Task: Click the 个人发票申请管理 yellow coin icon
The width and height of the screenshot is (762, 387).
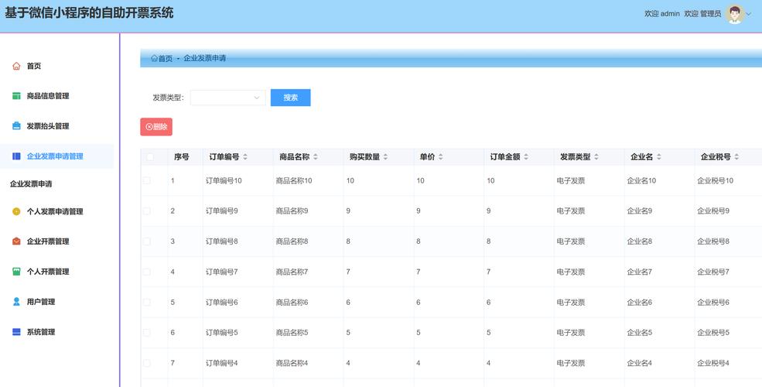Action: (x=16, y=211)
